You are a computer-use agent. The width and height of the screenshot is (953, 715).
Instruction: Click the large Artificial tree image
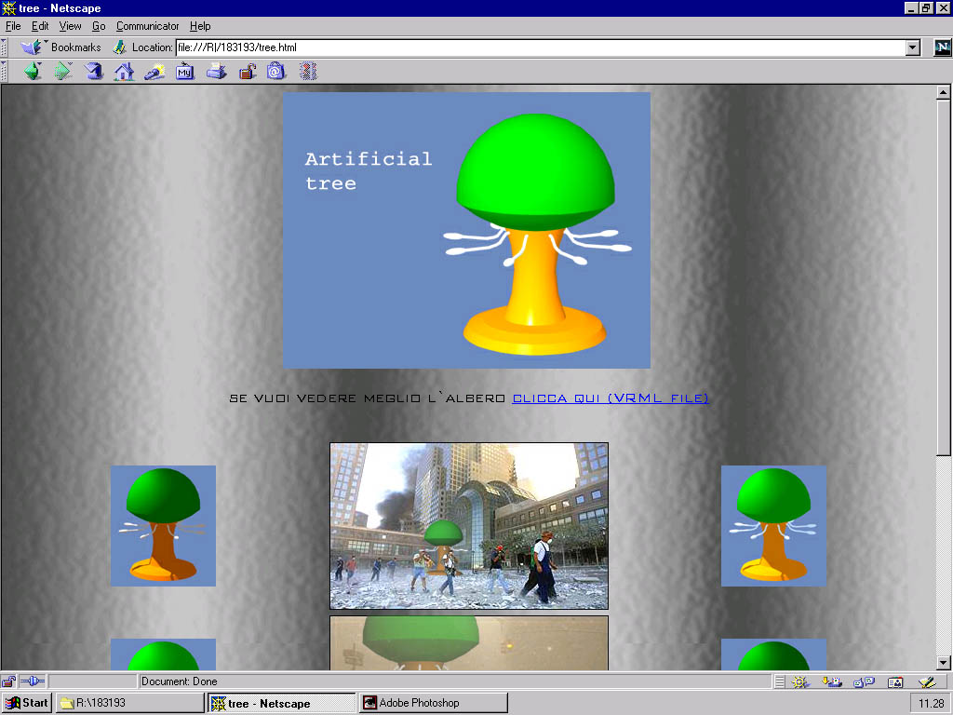(467, 231)
